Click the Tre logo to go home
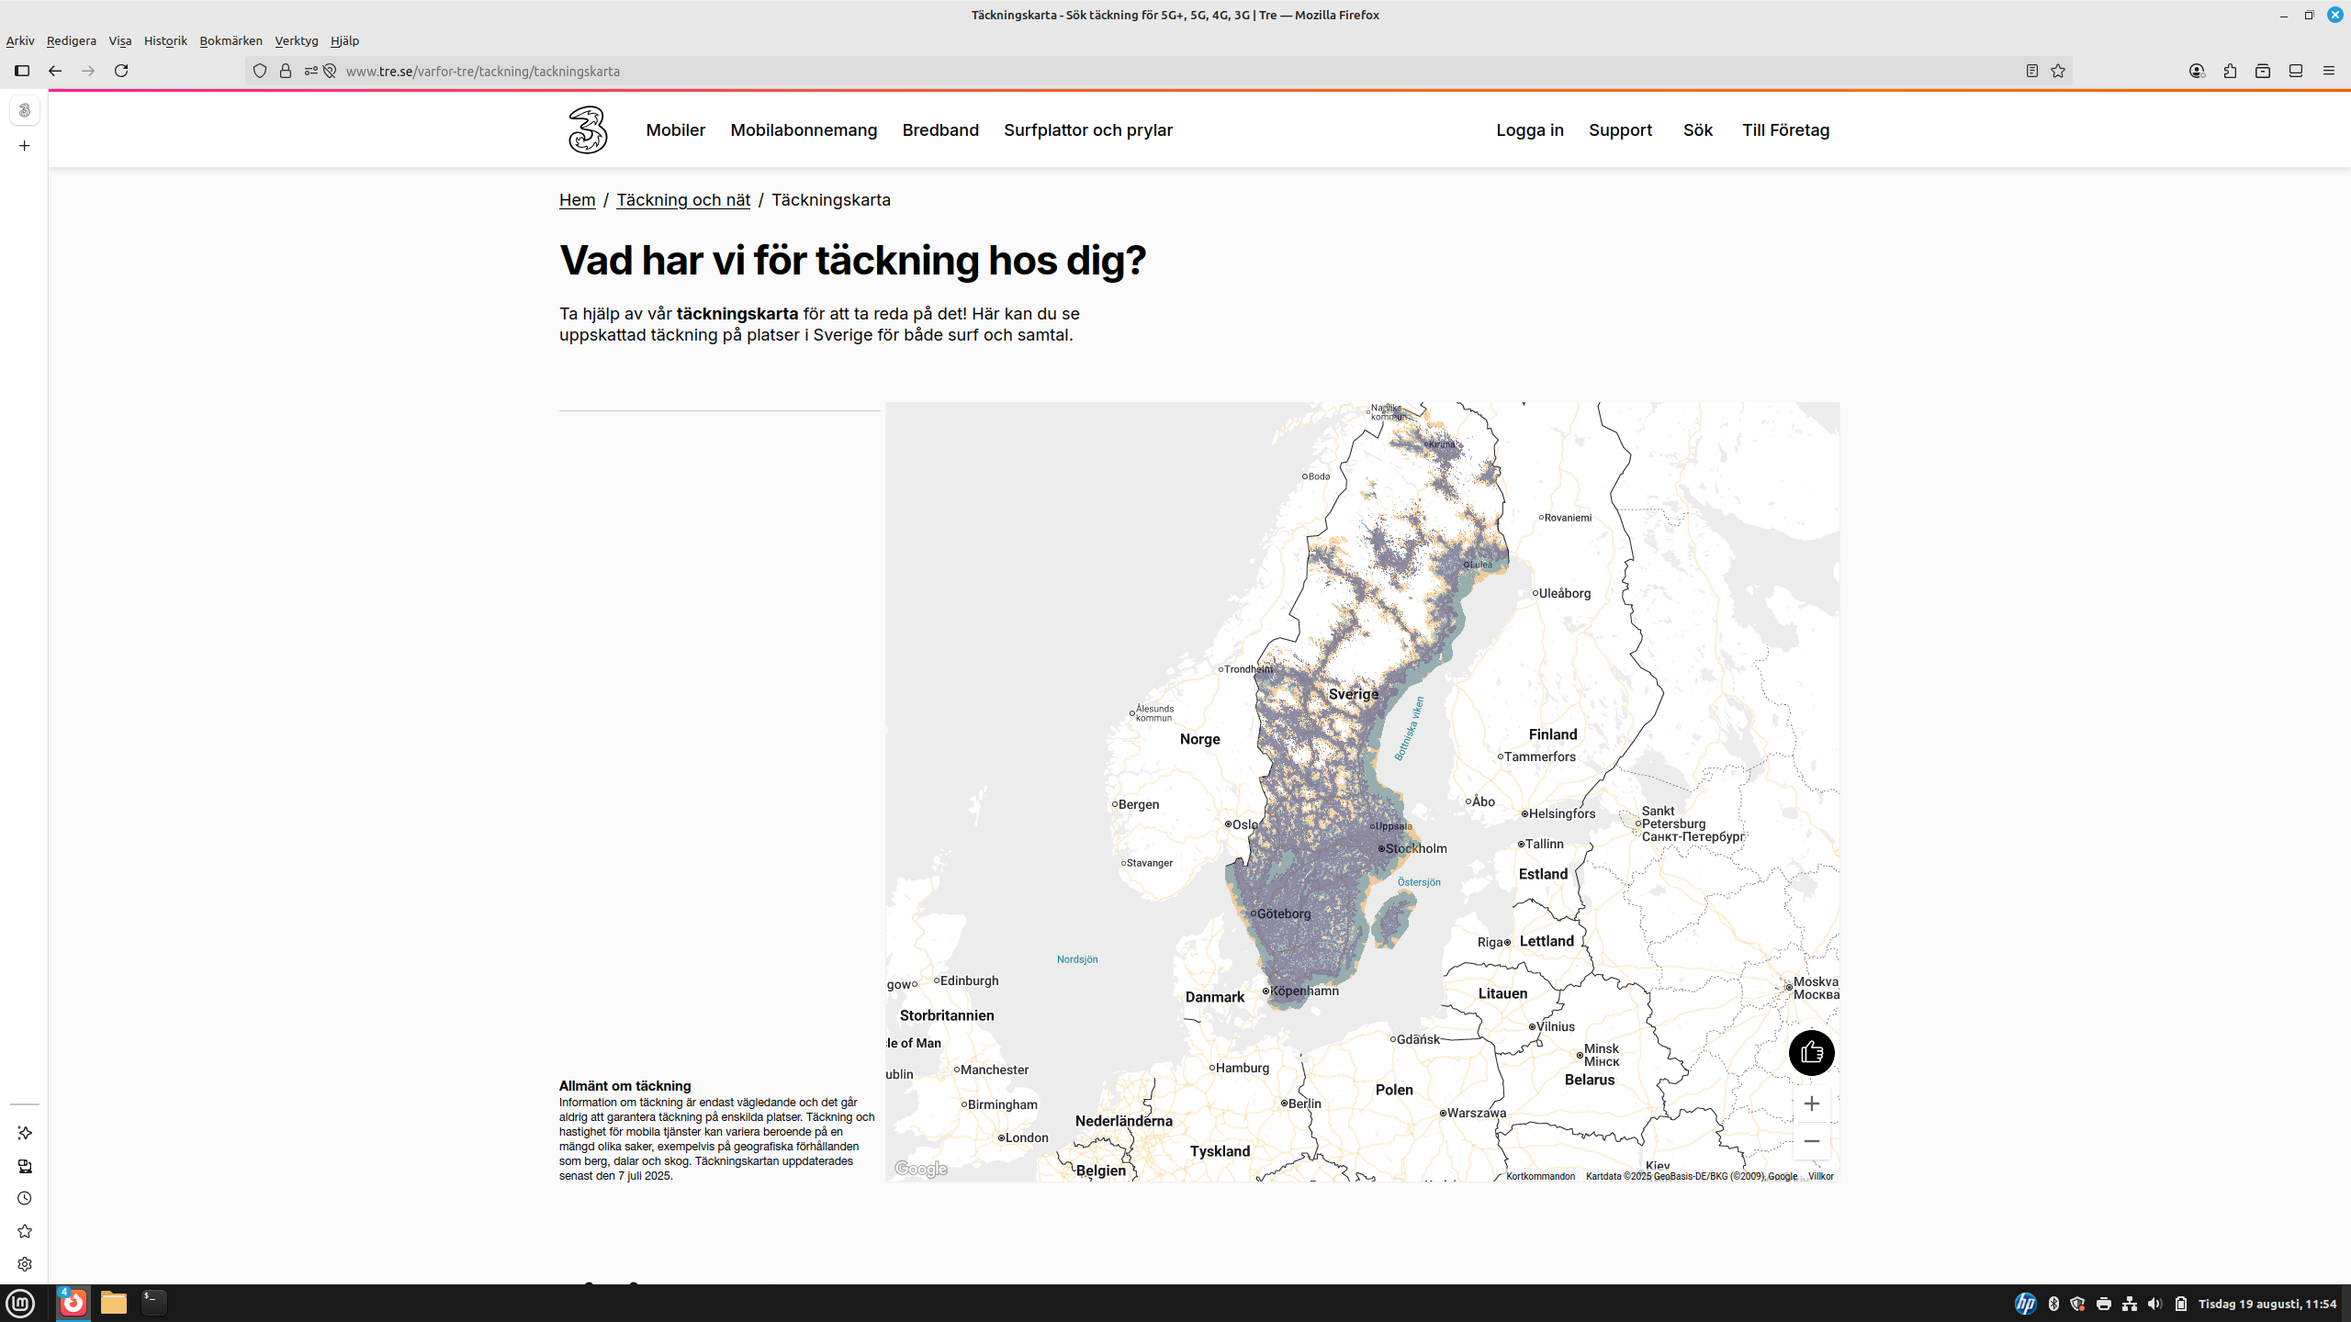The width and height of the screenshot is (2351, 1322). point(588,129)
